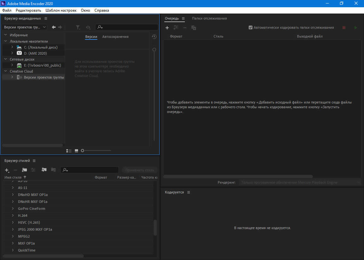Expand the HEVC (H.265) style group
This screenshot has height=260, width=364.
click(x=13, y=222)
